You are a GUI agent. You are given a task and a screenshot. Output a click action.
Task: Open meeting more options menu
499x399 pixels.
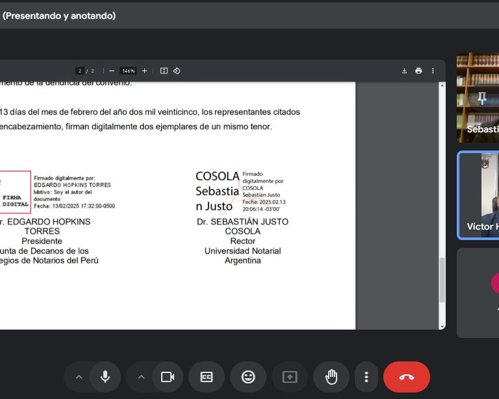tap(366, 377)
